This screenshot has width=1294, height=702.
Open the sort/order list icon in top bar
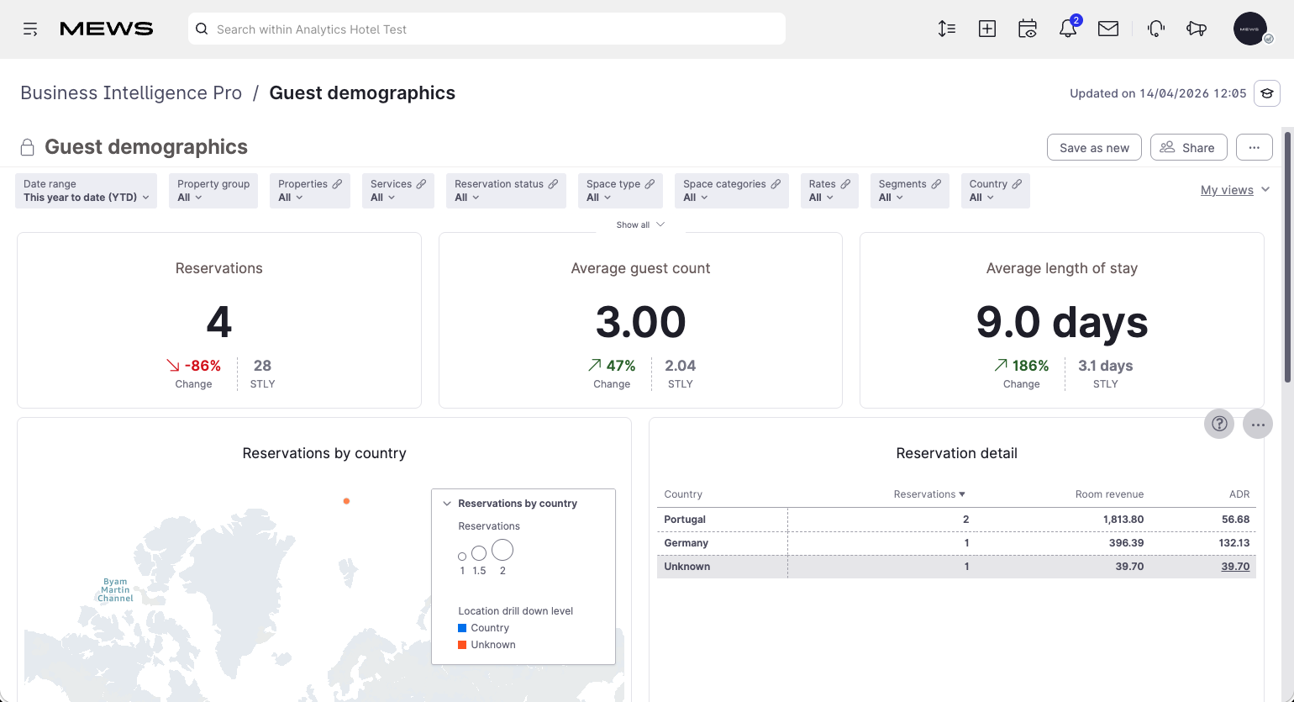point(947,29)
